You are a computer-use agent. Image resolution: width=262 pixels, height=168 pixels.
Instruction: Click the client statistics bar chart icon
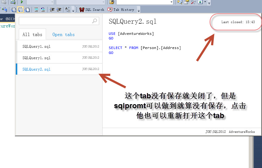(5, 10)
